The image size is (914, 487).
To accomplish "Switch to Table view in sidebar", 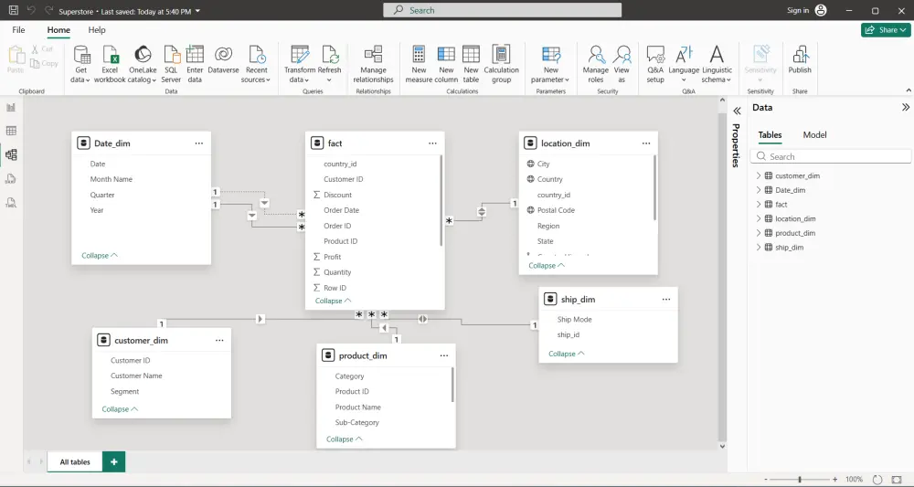I will point(11,131).
